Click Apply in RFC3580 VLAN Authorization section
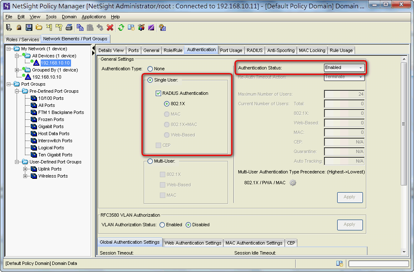This screenshot has height=272, width=414. pos(350,225)
